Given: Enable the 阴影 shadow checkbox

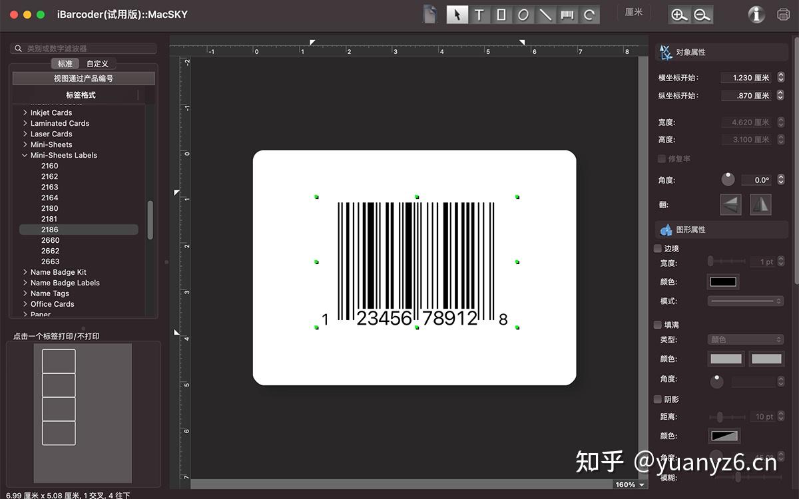Looking at the screenshot, I should click(x=658, y=399).
